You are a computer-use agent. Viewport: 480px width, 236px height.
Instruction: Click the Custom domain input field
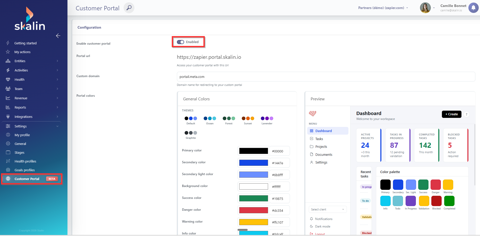(326, 77)
